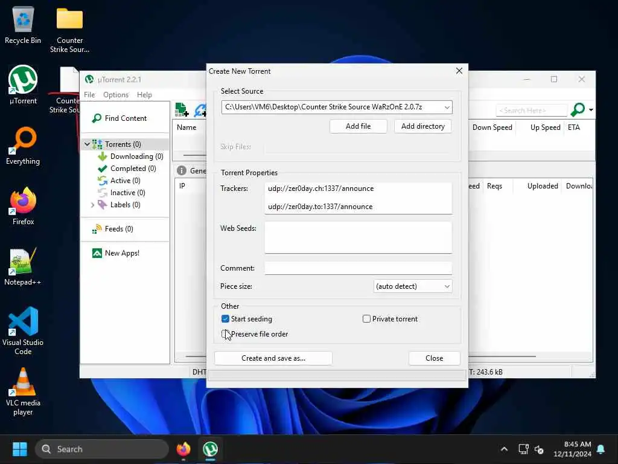Click the µTorrent Search Here field

531,111
